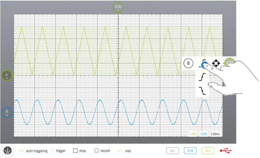The width and height of the screenshot is (260, 158).
Task: Open the Ch A tab
Action: pyautogui.click(x=208, y=151)
